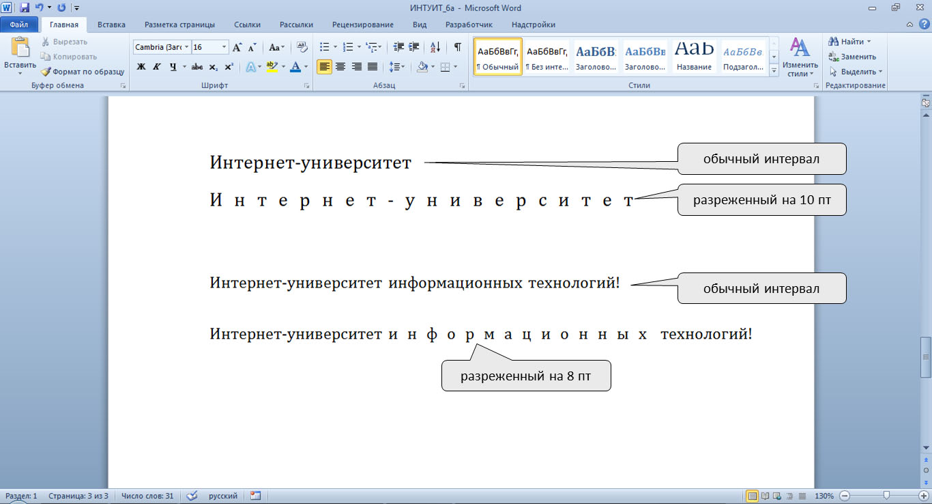The height and width of the screenshot is (504, 932).
Task: Toggle show paragraph marks (¶)
Action: tap(457, 47)
